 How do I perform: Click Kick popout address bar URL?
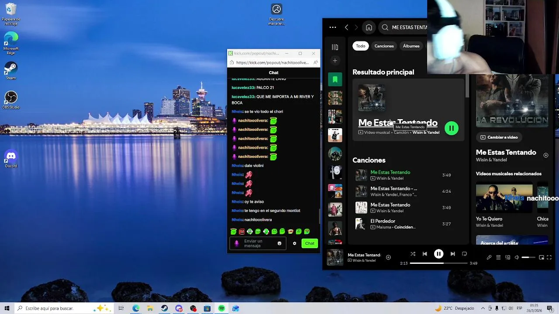(272, 62)
